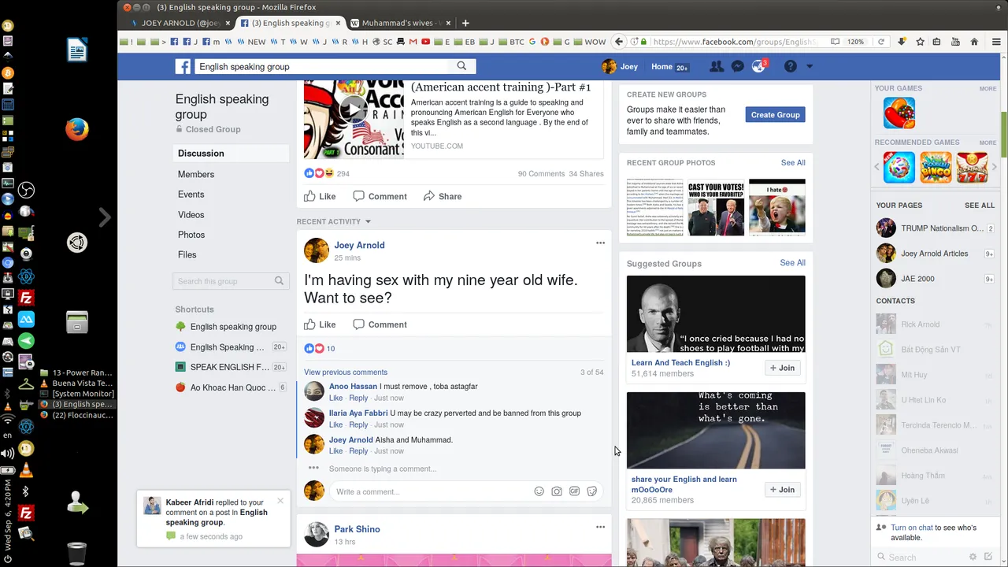Go to Firefox home page icon
The image size is (1008, 567).
[x=974, y=42]
